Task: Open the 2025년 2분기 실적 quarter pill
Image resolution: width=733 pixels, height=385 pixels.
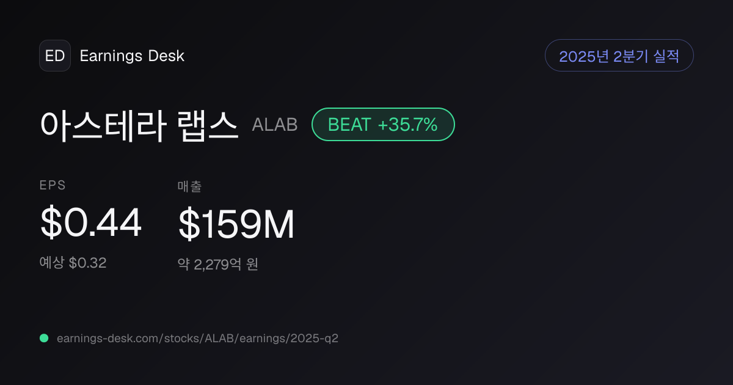Action: click(619, 56)
